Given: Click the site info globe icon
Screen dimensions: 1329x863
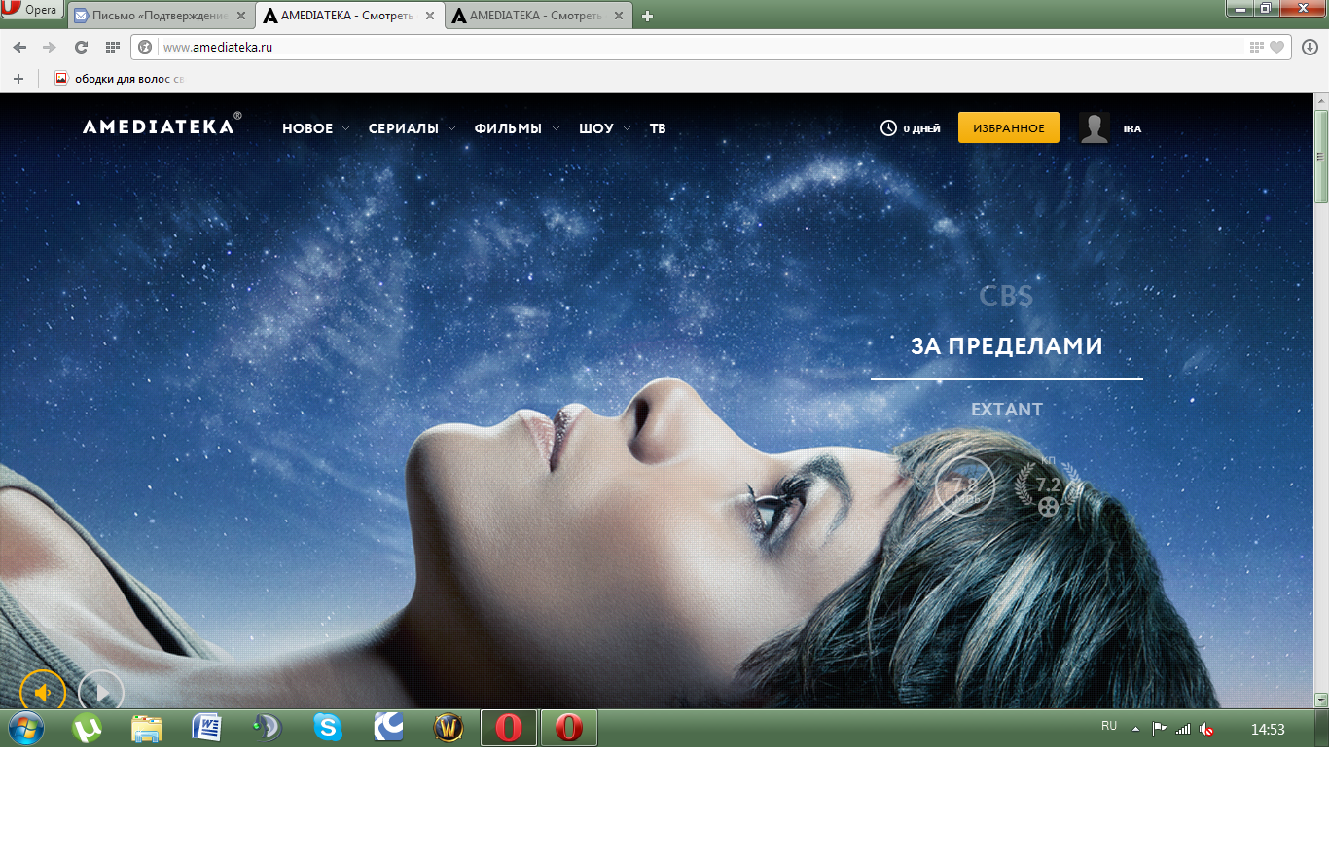Looking at the screenshot, I should click(146, 47).
